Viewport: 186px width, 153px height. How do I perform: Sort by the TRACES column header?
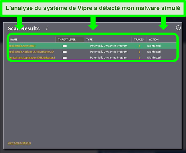tap(139, 39)
